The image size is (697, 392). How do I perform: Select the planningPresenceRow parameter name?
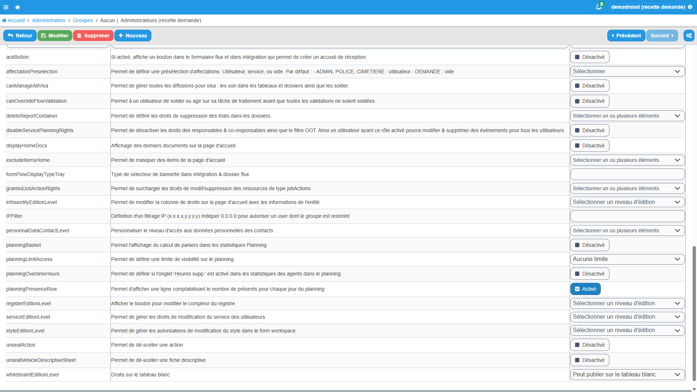click(x=32, y=289)
